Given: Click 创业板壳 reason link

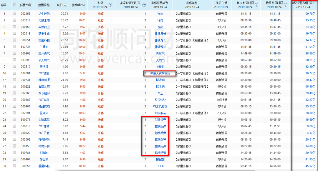Looking at the screenshot, I should 160,120.
